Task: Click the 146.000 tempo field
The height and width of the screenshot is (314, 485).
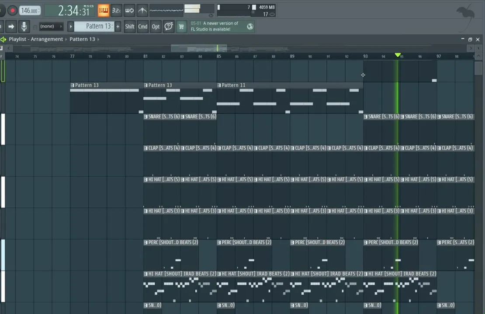Action: (30, 11)
